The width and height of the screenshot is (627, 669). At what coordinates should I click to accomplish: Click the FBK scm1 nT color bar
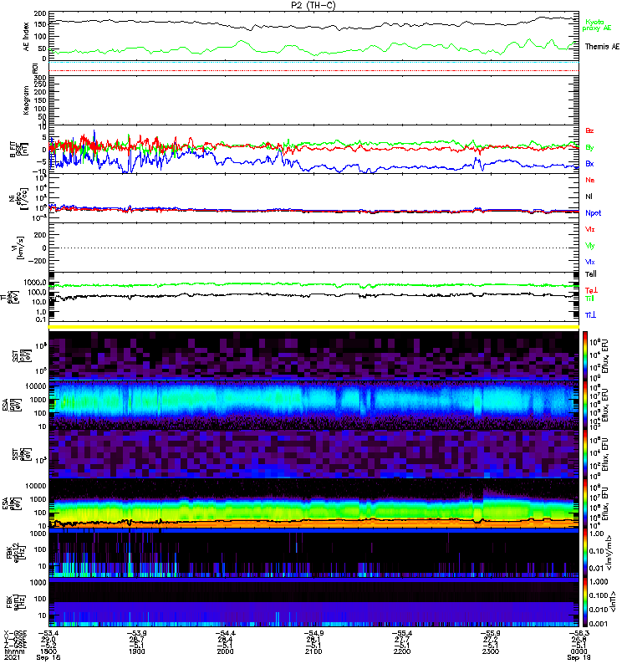click(x=584, y=602)
